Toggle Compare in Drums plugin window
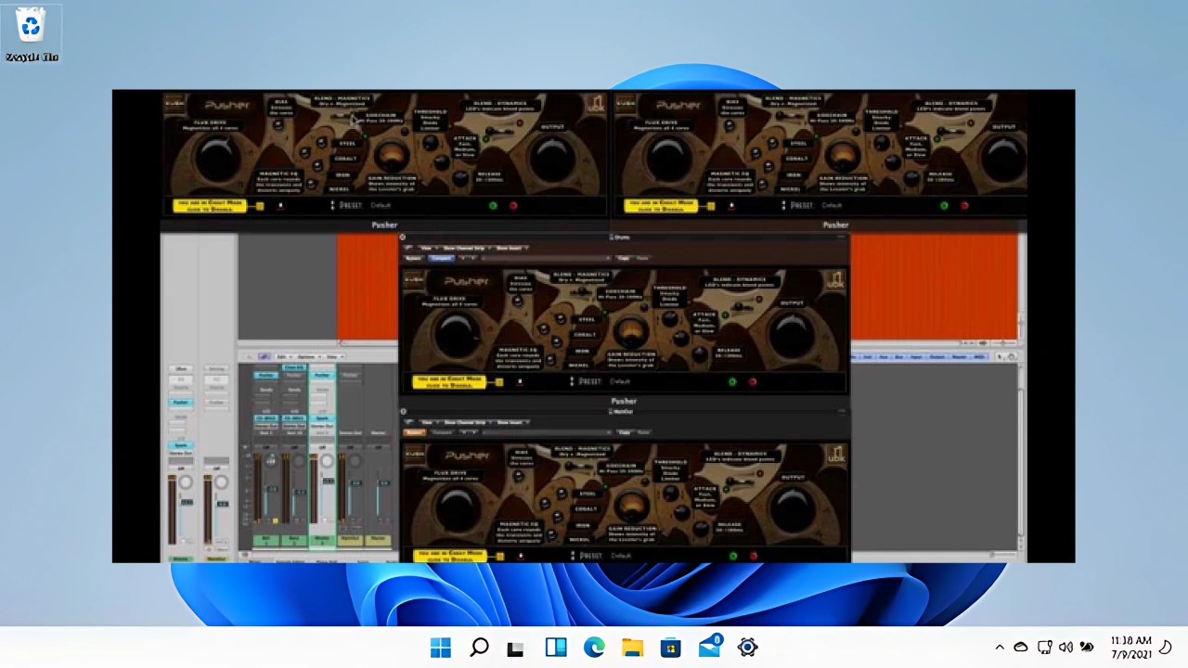1188x668 pixels. [x=441, y=258]
